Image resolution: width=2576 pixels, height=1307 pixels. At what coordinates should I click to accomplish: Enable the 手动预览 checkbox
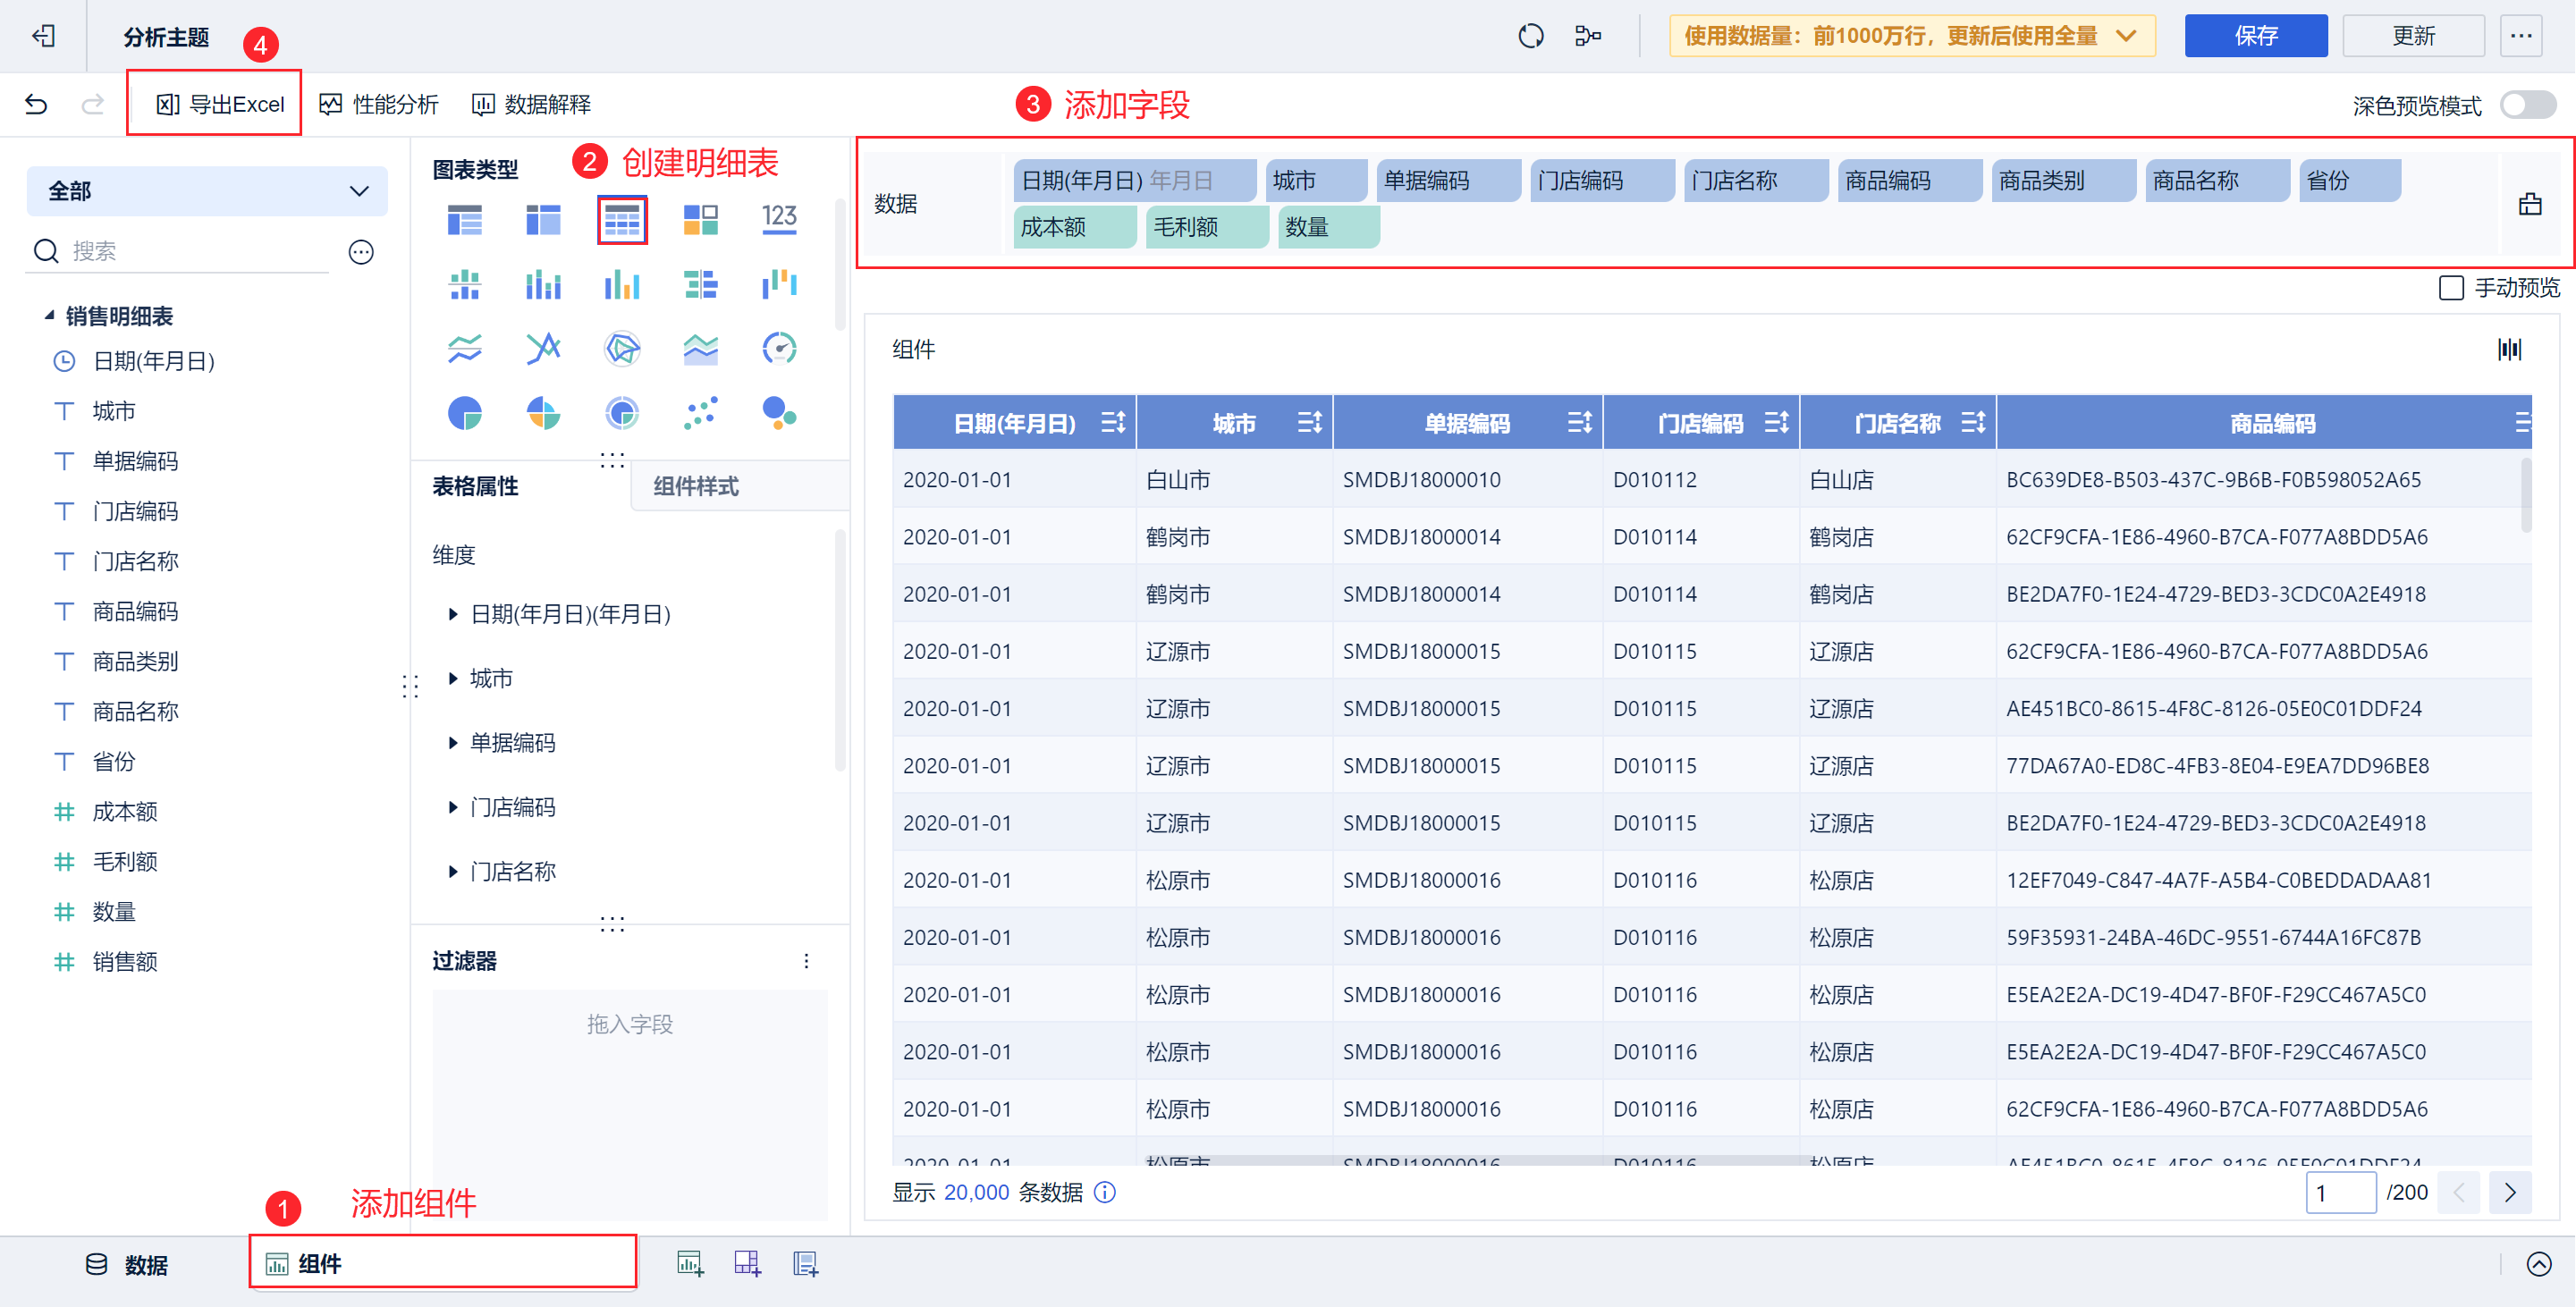pos(2451,288)
